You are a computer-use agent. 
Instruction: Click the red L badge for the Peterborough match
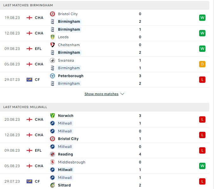click(x=202, y=80)
